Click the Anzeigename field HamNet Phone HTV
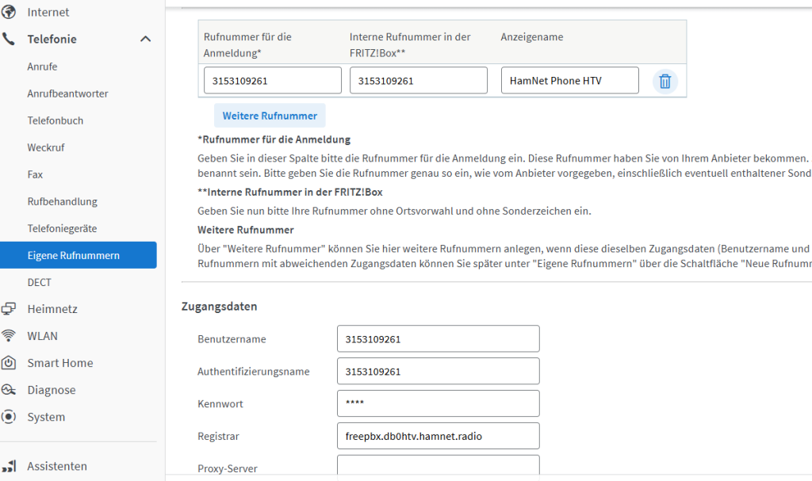This screenshot has width=812, height=481. pyautogui.click(x=569, y=80)
